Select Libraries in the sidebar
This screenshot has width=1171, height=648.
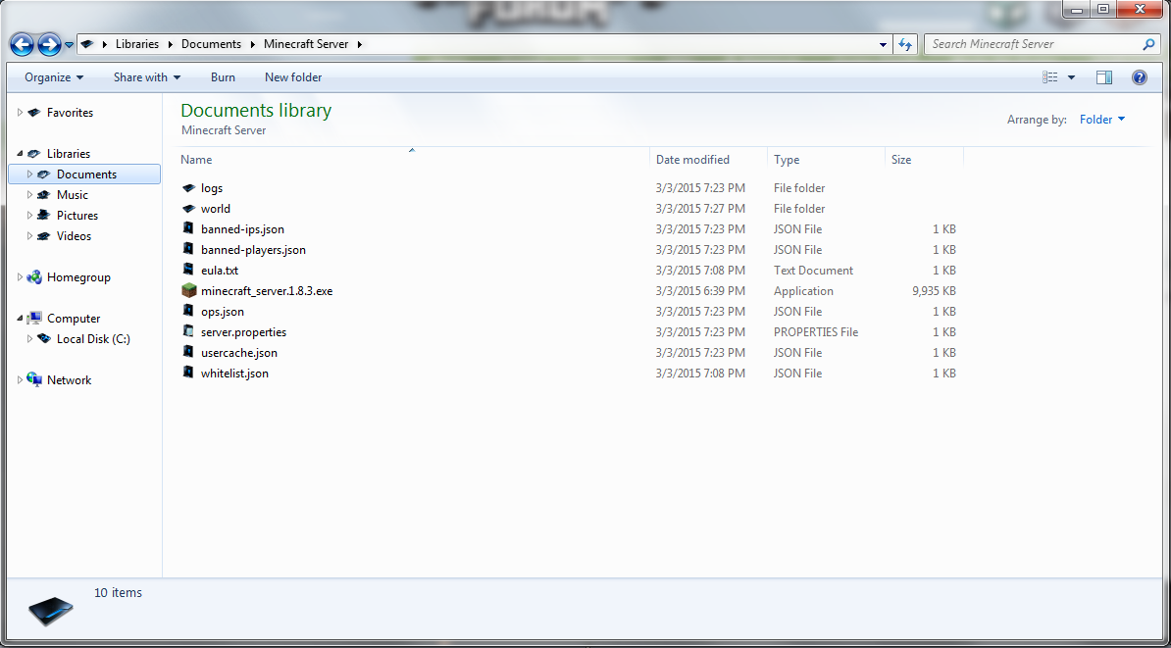[x=69, y=154]
